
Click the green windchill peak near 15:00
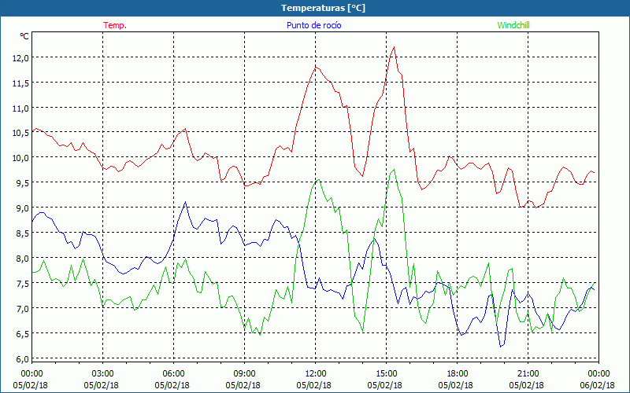click(395, 170)
